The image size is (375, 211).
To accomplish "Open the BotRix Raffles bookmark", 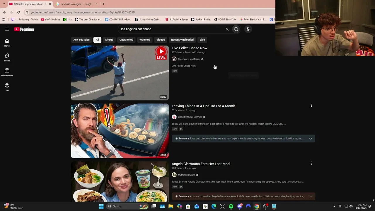I will [201, 20].
